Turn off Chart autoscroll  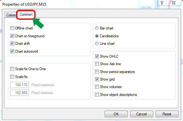tap(12, 51)
